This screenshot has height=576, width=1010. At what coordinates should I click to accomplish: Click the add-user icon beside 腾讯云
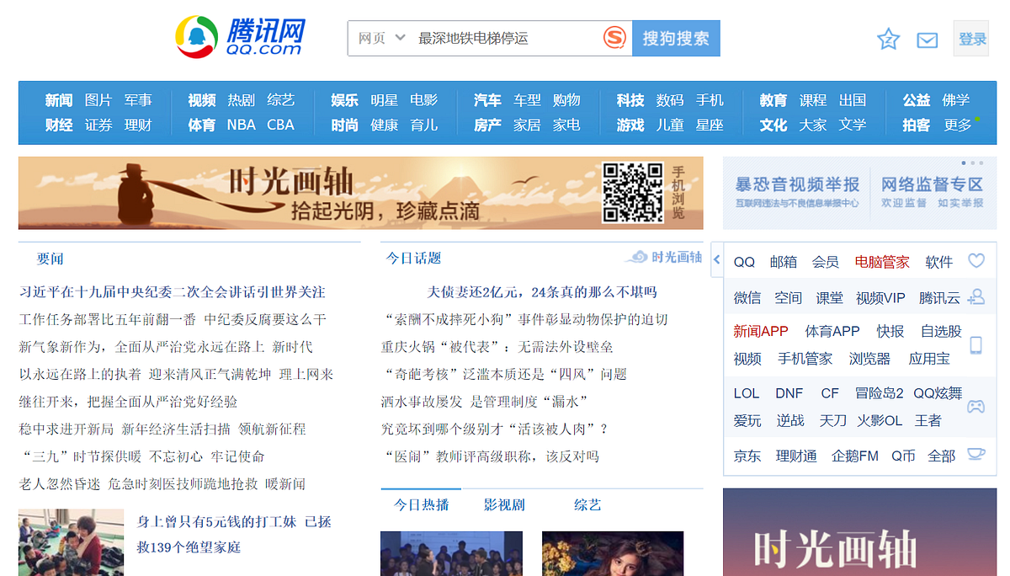tap(976, 296)
